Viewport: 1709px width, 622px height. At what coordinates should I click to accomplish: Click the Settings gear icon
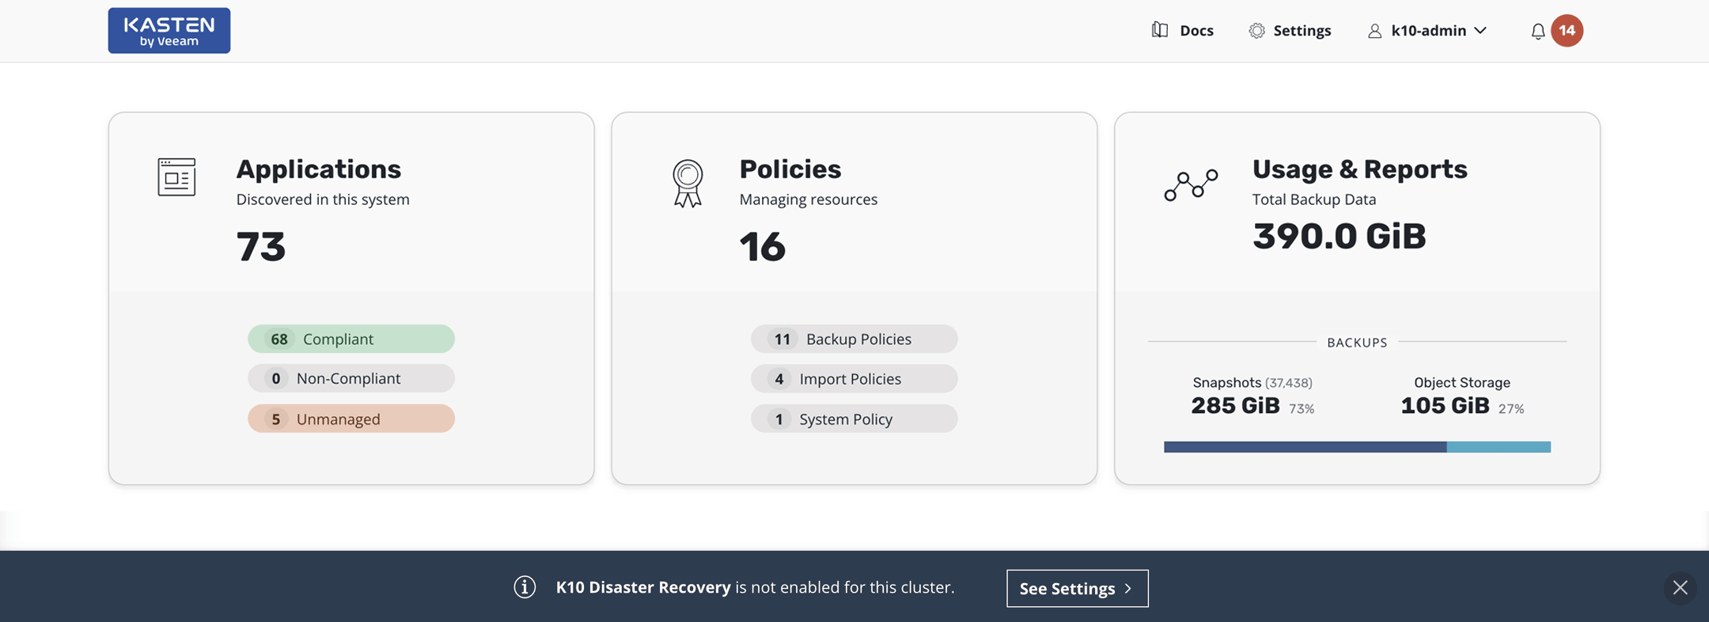pyautogui.click(x=1256, y=31)
